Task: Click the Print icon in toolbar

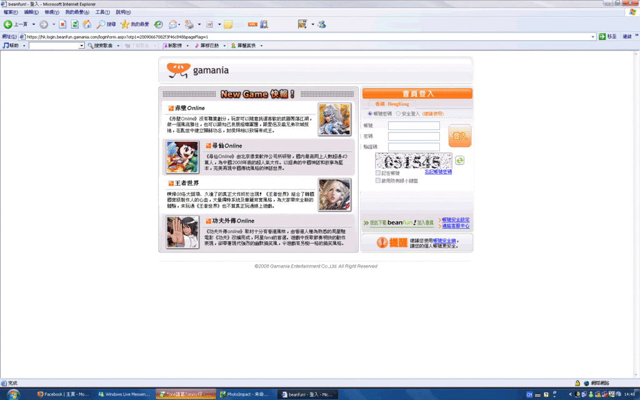Action: (x=189, y=24)
